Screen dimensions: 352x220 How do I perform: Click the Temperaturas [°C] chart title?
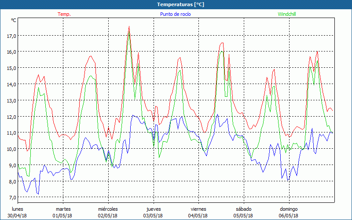tap(180, 4)
